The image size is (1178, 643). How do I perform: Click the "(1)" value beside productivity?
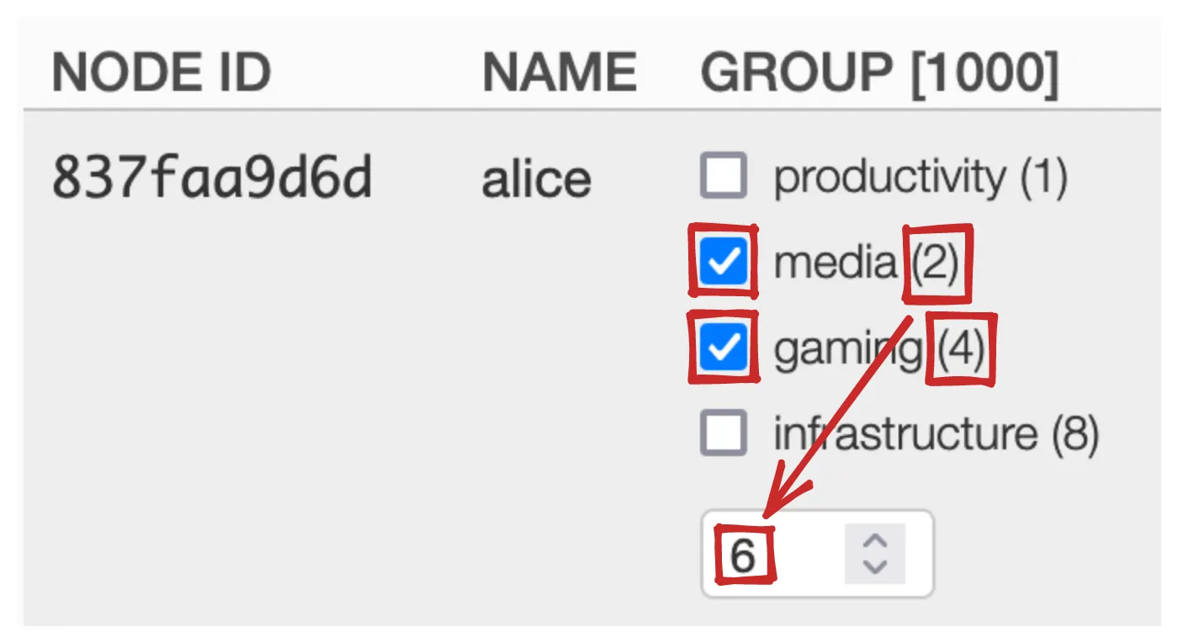point(1043,177)
